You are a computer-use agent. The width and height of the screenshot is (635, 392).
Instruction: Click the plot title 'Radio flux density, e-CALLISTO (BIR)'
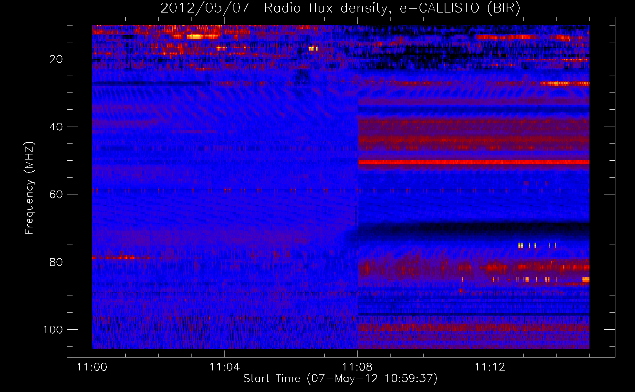392,8
